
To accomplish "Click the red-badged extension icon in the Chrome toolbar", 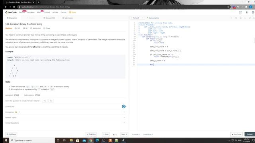I will (x=234, y=7).
